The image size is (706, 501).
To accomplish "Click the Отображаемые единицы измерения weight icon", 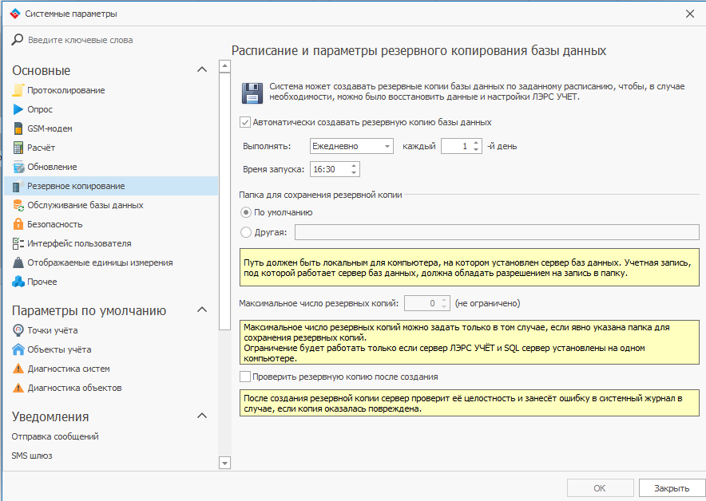I will (x=18, y=262).
